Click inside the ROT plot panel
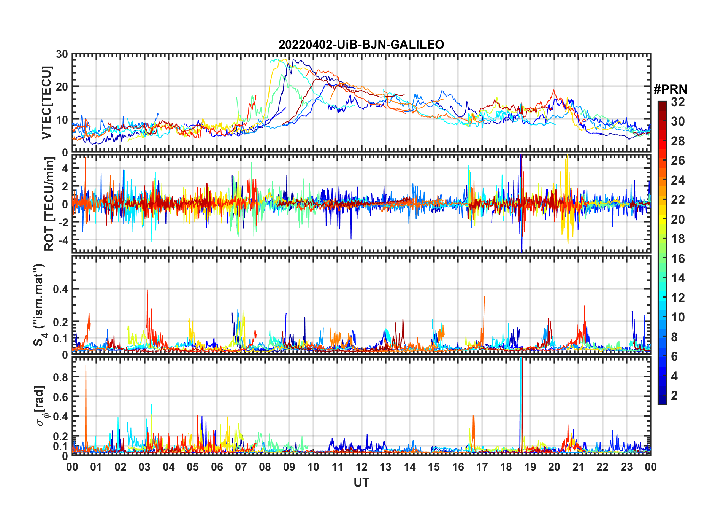The width and height of the screenshot is (723, 506). tap(361, 204)
